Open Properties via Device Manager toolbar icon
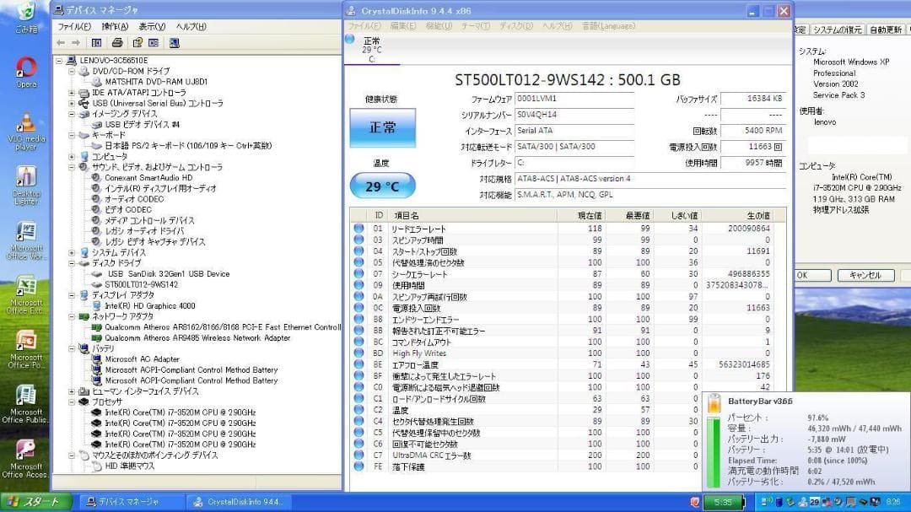This screenshot has width=911, height=512. (153, 42)
